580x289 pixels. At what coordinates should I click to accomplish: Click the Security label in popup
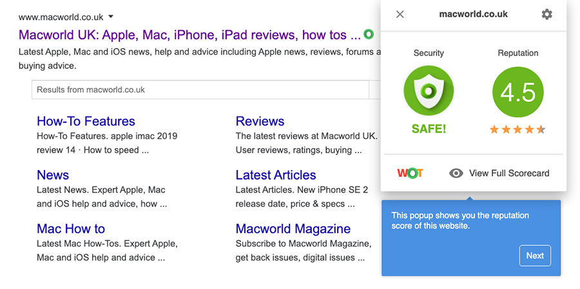(x=429, y=53)
